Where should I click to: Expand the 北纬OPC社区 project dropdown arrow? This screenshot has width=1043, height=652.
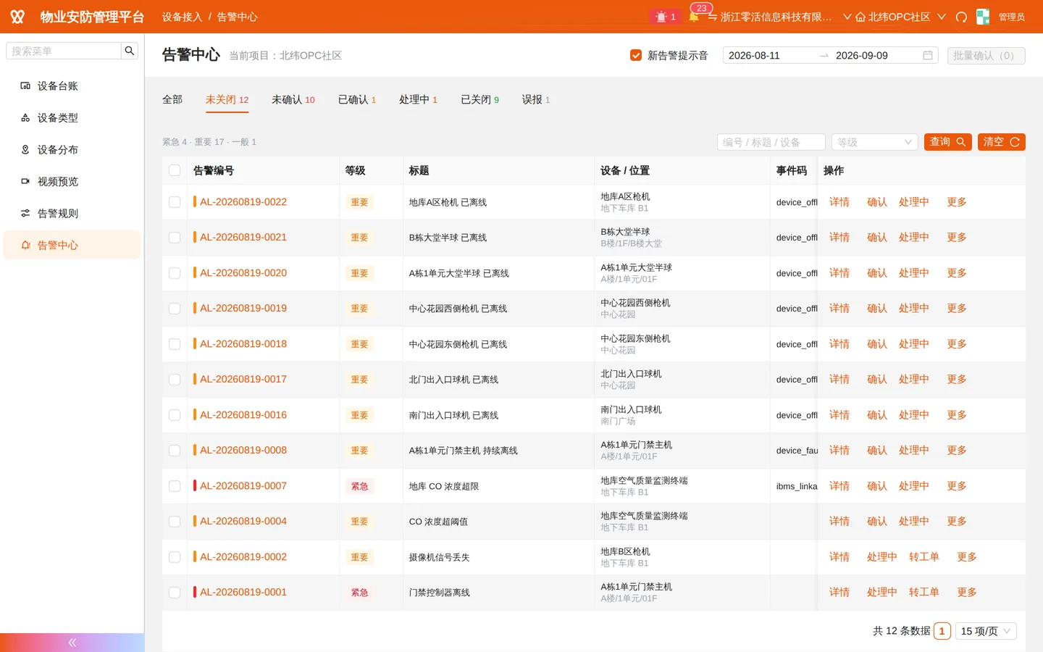(942, 17)
